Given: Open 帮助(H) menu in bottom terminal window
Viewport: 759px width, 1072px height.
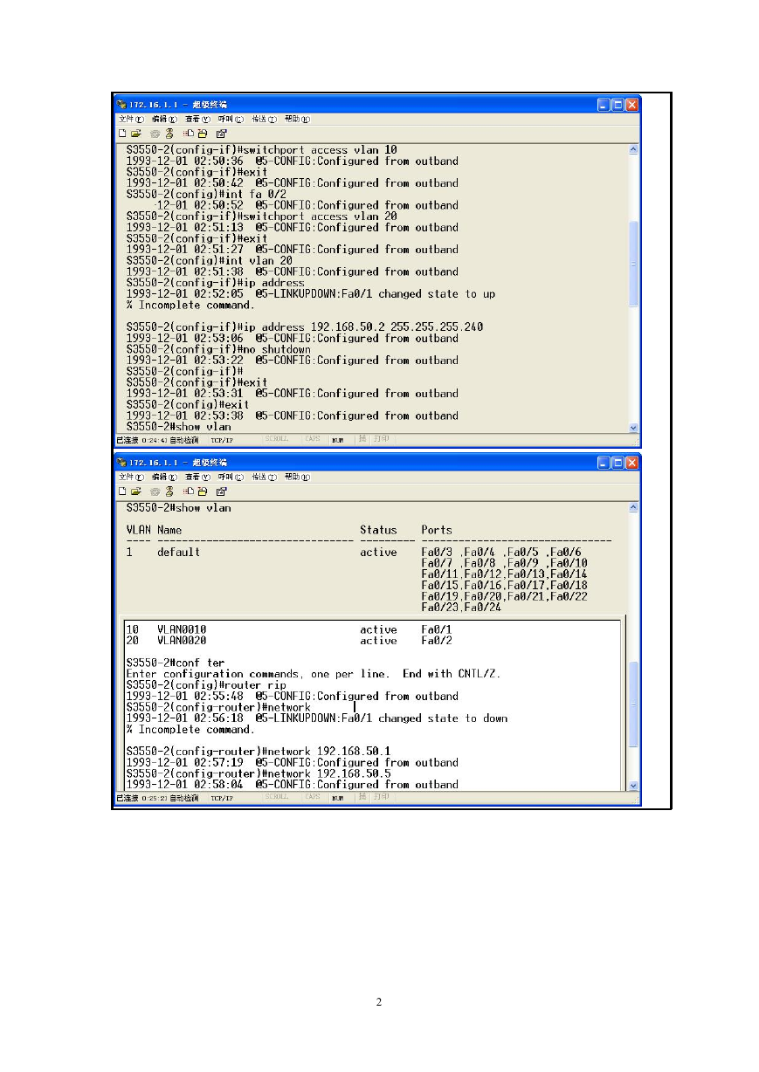Looking at the screenshot, I should [298, 478].
